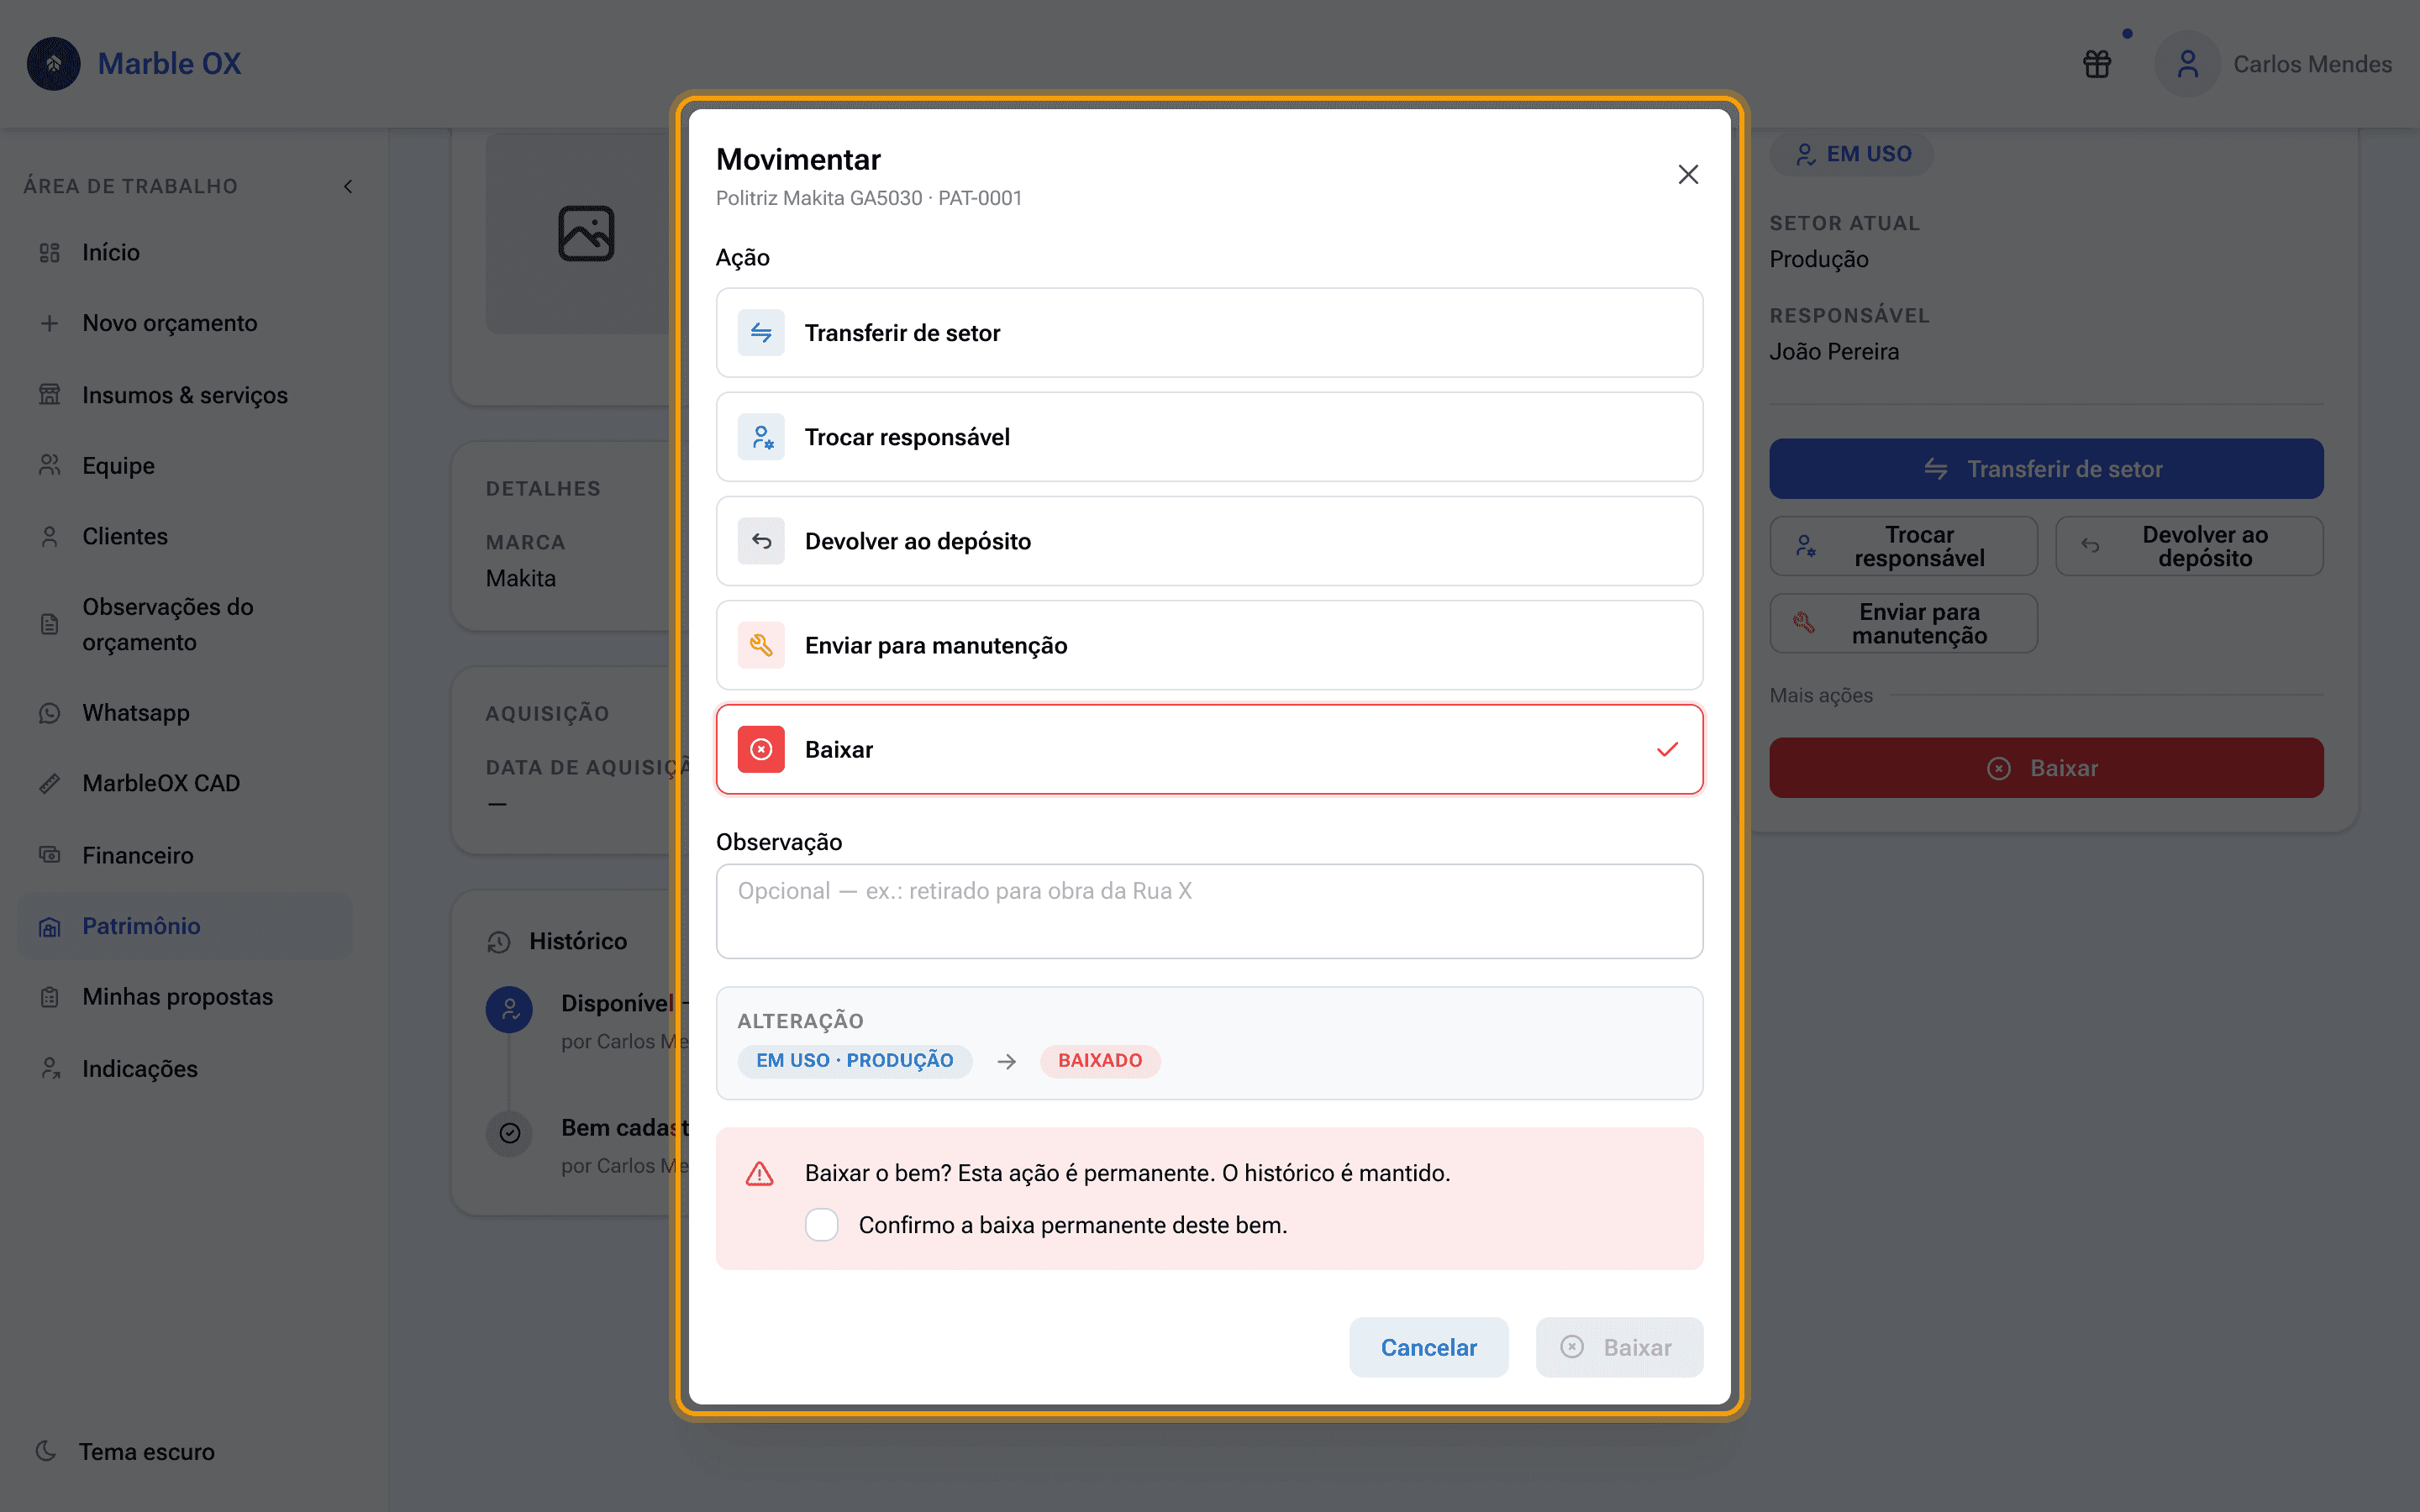Click the red Baixar icon in the action list
Image resolution: width=2420 pixels, height=1512 pixels.
coord(761,749)
